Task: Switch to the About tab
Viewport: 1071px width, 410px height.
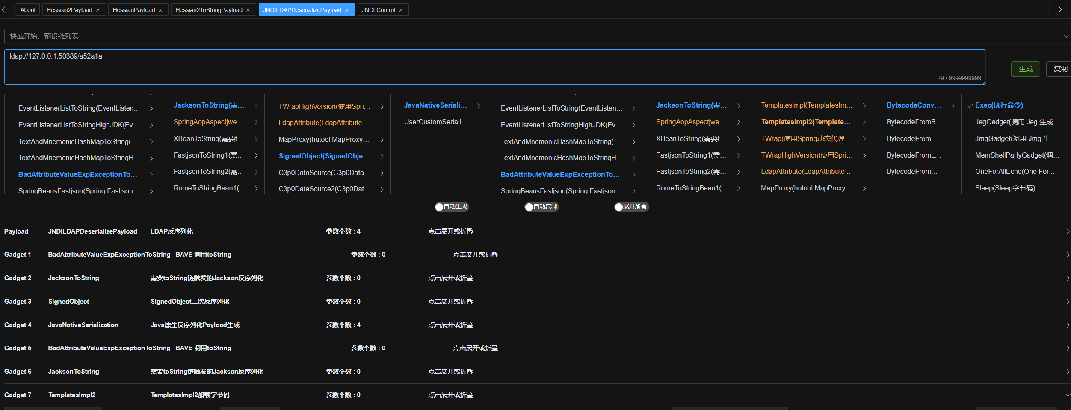Action: point(28,10)
